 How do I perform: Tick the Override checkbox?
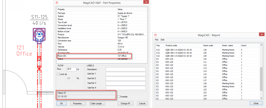click(118, 97)
